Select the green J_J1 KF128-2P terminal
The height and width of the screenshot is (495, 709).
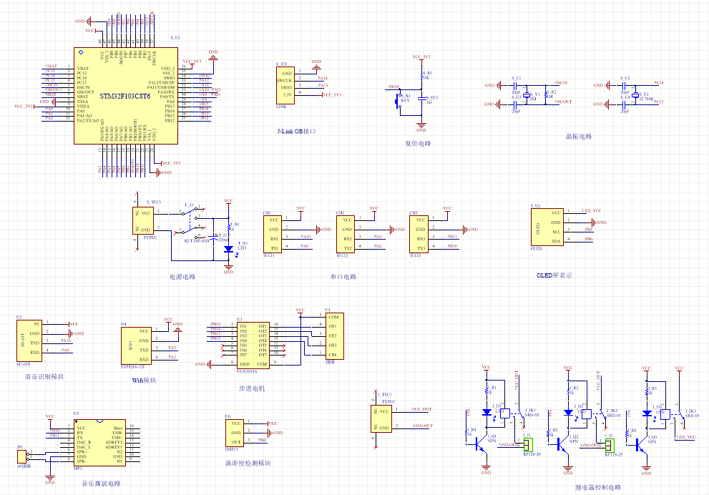[528, 445]
